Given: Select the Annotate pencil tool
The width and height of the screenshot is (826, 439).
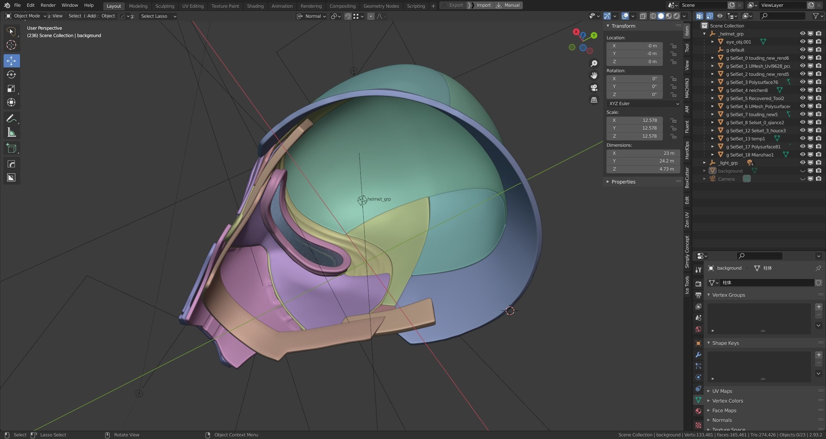Looking at the screenshot, I should click(11, 119).
